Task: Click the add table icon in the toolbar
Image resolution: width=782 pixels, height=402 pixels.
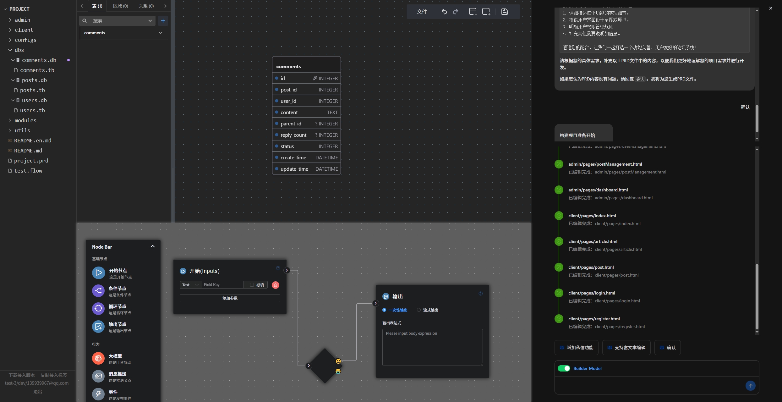Action: [473, 12]
